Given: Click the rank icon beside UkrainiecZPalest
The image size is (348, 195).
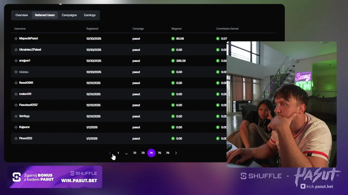Looking at the screenshot, I should [16, 50].
